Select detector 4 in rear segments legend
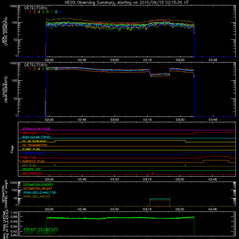 coord(39,69)
